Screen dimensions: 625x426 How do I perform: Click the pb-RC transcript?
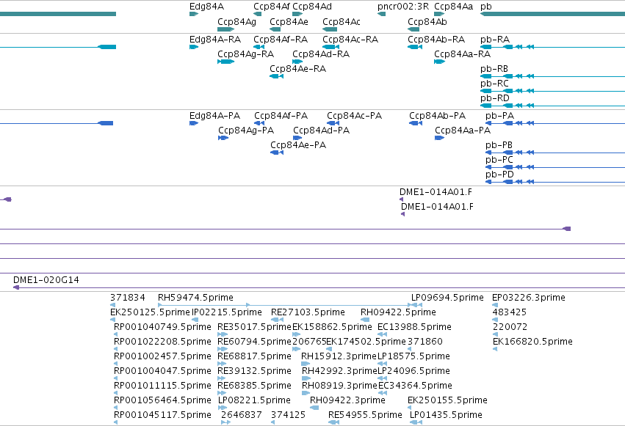552,91
